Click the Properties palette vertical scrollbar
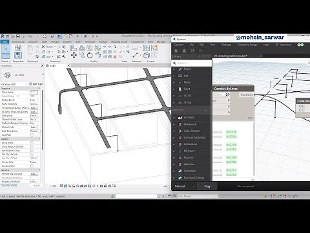Screen dimensions: 310x233 pyautogui.click(x=42, y=120)
